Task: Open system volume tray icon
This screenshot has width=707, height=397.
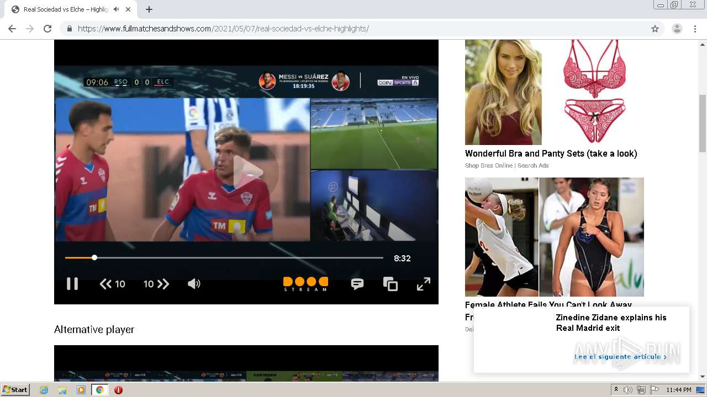Action: (628, 390)
